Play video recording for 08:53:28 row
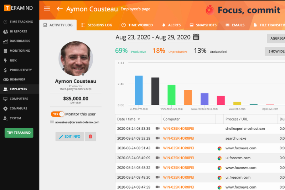 click(x=157, y=138)
